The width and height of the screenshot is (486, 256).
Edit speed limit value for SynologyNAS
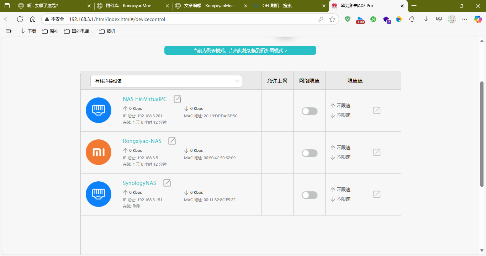(377, 194)
